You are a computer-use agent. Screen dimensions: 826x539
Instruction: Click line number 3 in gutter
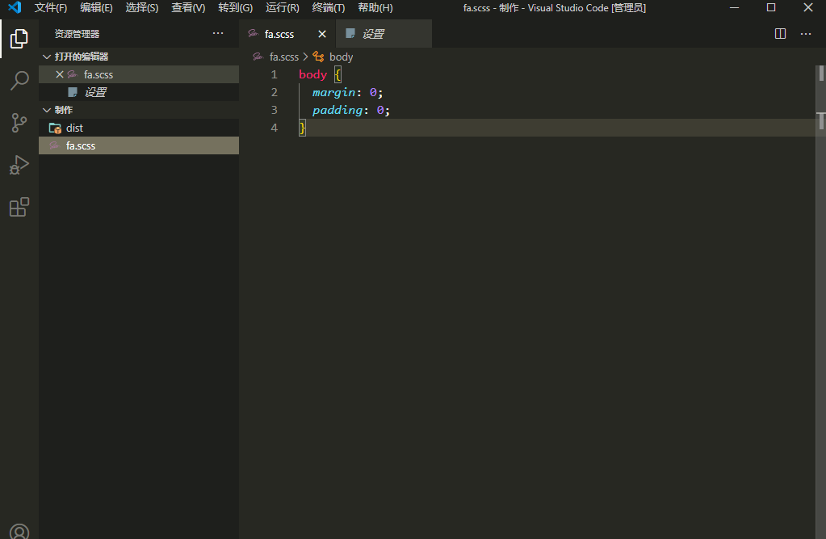point(274,110)
